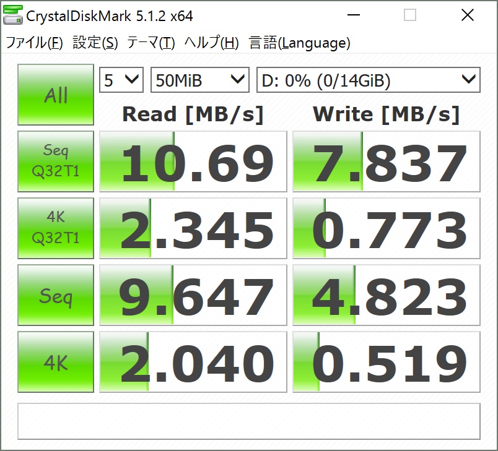Run the Seq Q32T1 benchmark
The image size is (498, 451).
(x=56, y=161)
